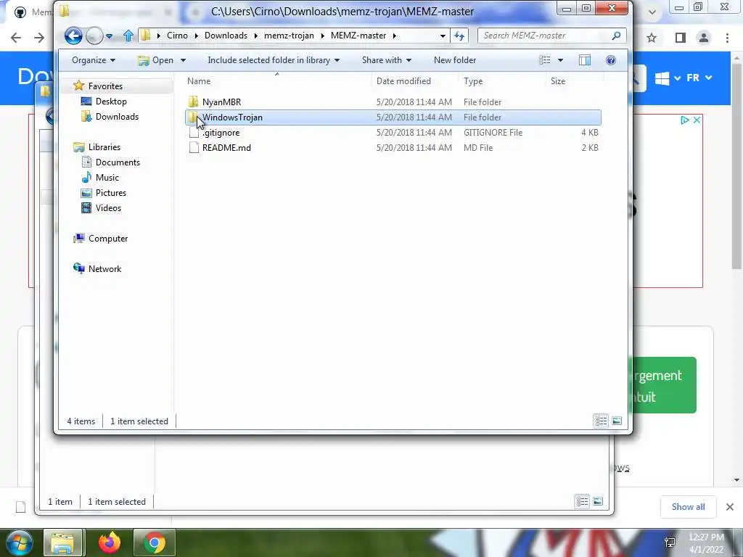743x557 pixels.
Task: Details view icon in background Explorer window
Action: tap(583, 501)
